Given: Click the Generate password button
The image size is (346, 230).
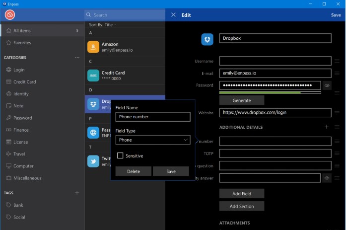Looking at the screenshot, I should click(241, 100).
